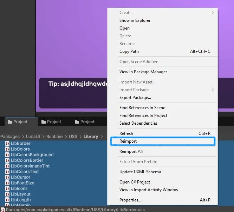234x212 pixels.
Task: Click the LibCursor USS file icon
Action: point(7,177)
